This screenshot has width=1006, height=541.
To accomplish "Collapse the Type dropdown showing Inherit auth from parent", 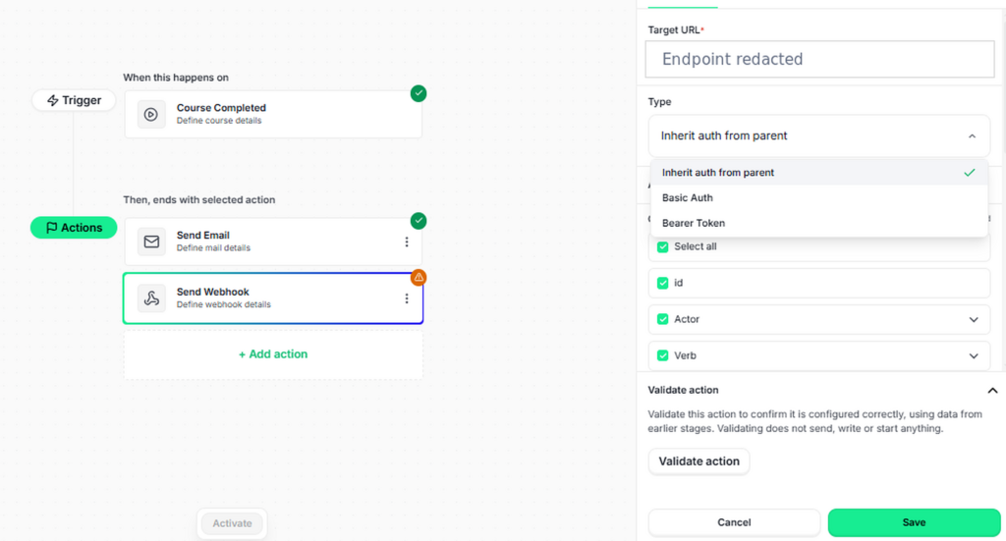I will 818,135.
